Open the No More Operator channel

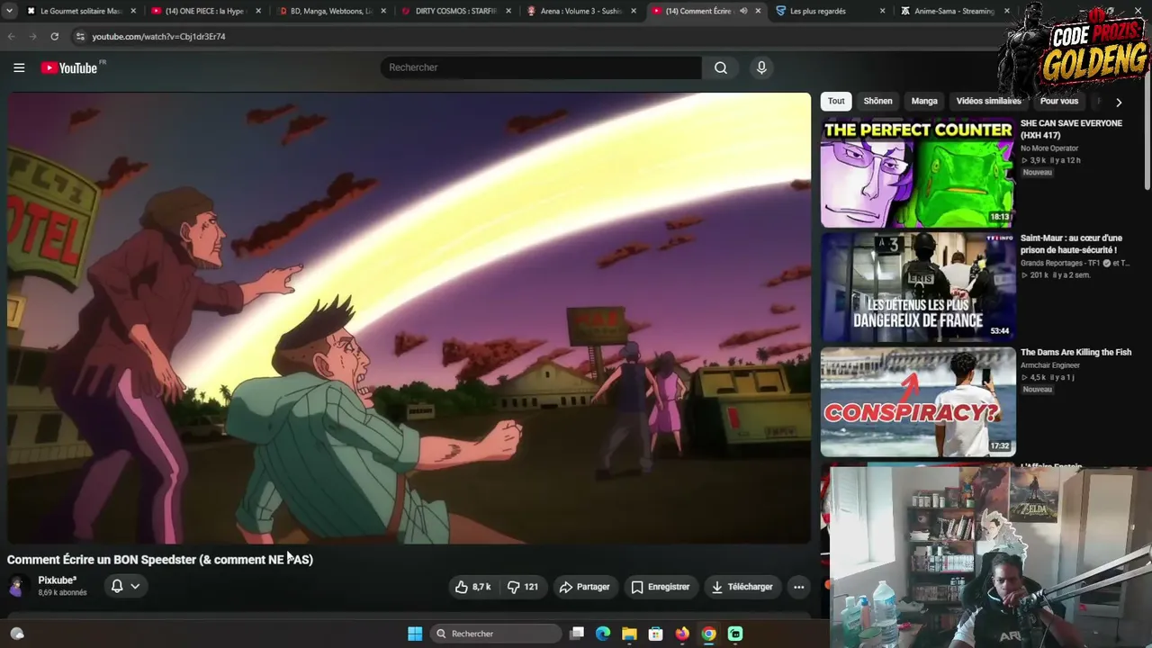(x=1049, y=148)
